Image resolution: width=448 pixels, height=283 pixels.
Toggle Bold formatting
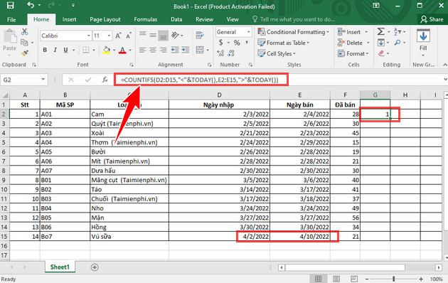tap(45, 50)
